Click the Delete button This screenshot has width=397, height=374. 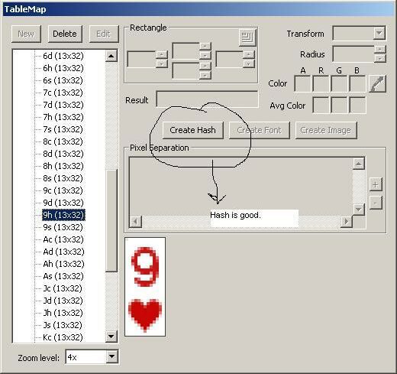(x=65, y=34)
